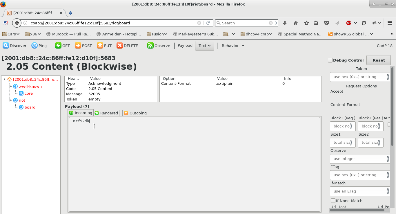This screenshot has height=214, width=396.
Task: Show bookmarks list icon
Action: click(x=316, y=23)
